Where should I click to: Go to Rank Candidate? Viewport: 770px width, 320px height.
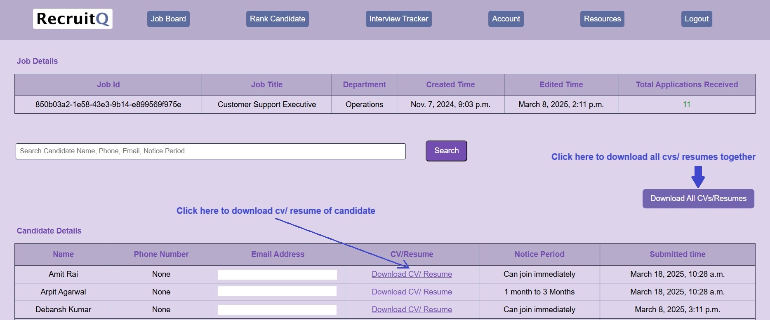(278, 19)
